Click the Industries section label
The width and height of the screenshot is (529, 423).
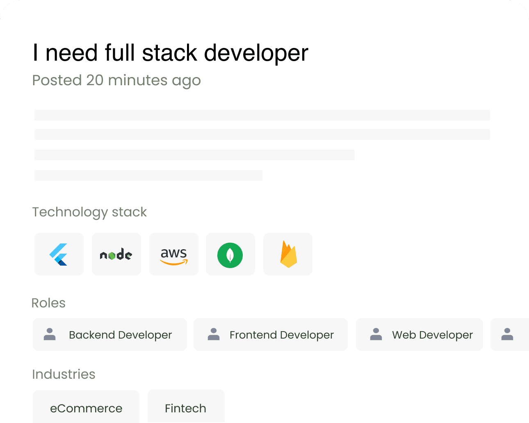[x=64, y=374]
